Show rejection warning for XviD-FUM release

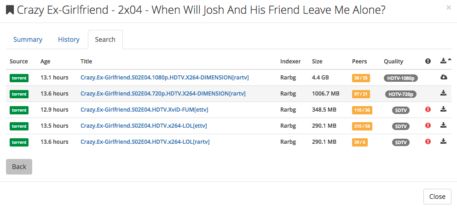tap(428, 110)
